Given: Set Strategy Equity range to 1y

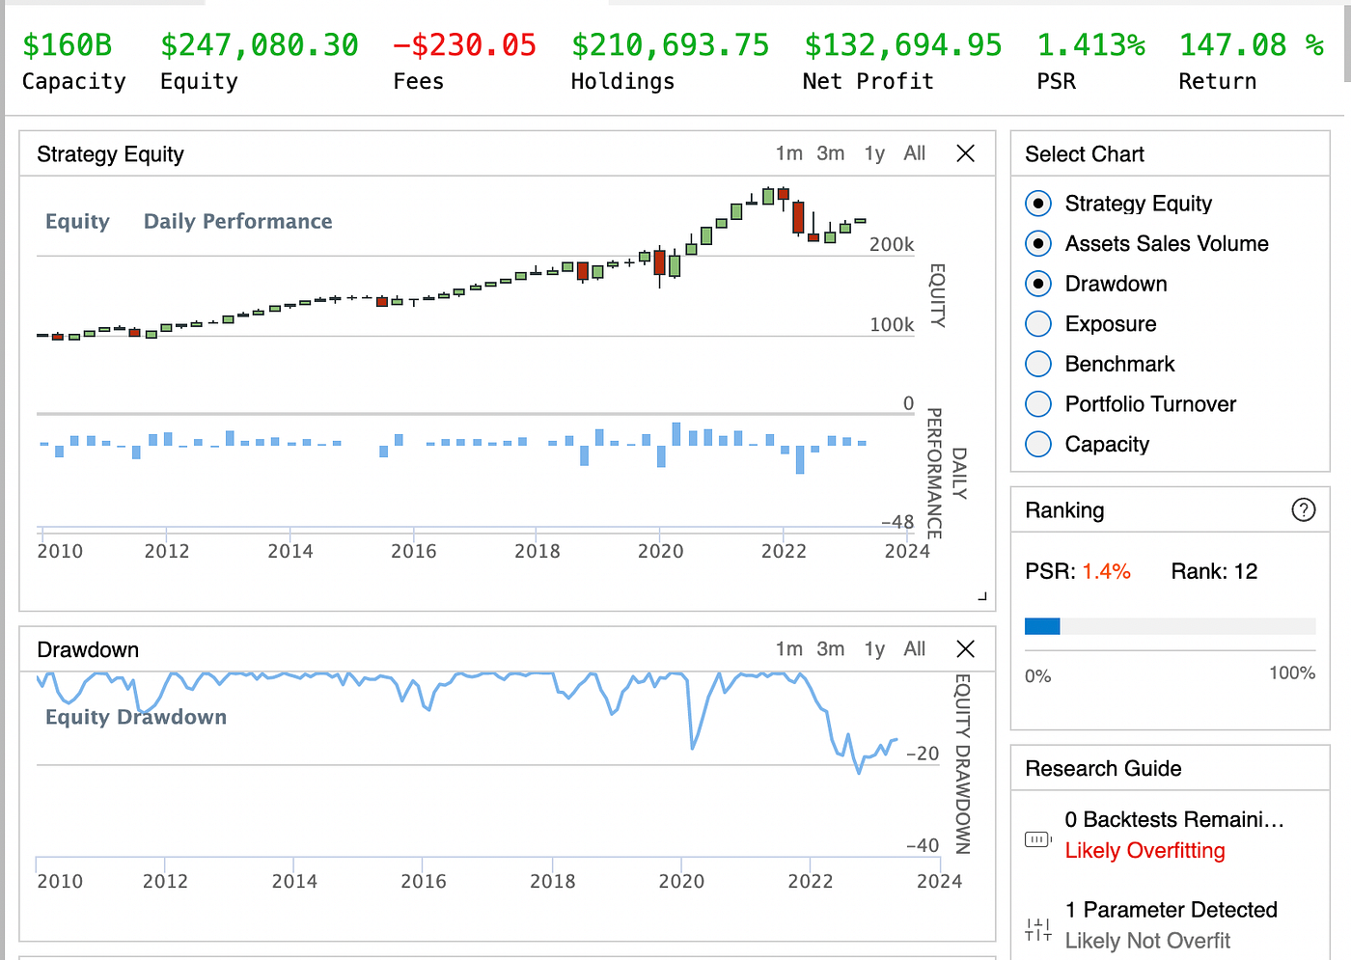Looking at the screenshot, I should click(x=873, y=152).
